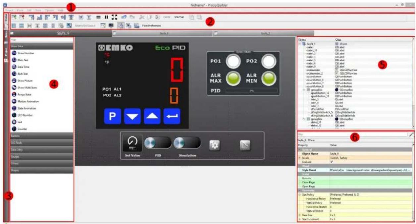Open Form Preferences

pyautogui.click(x=152, y=26)
